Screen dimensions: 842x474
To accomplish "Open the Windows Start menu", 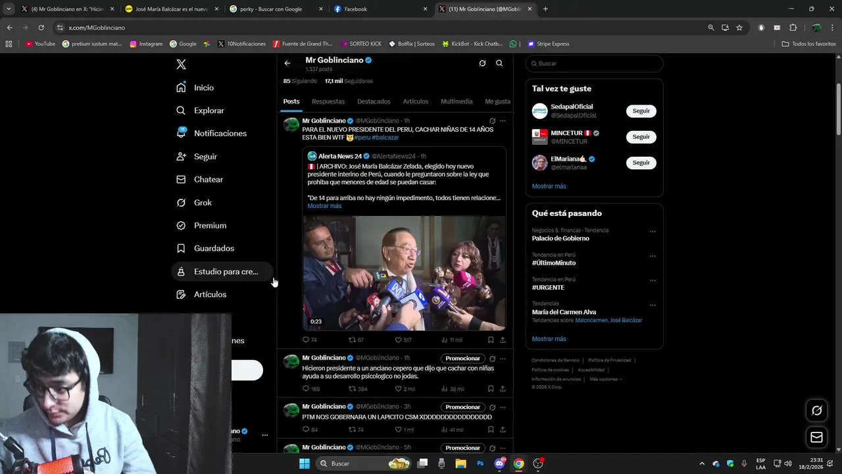I will click(x=304, y=463).
